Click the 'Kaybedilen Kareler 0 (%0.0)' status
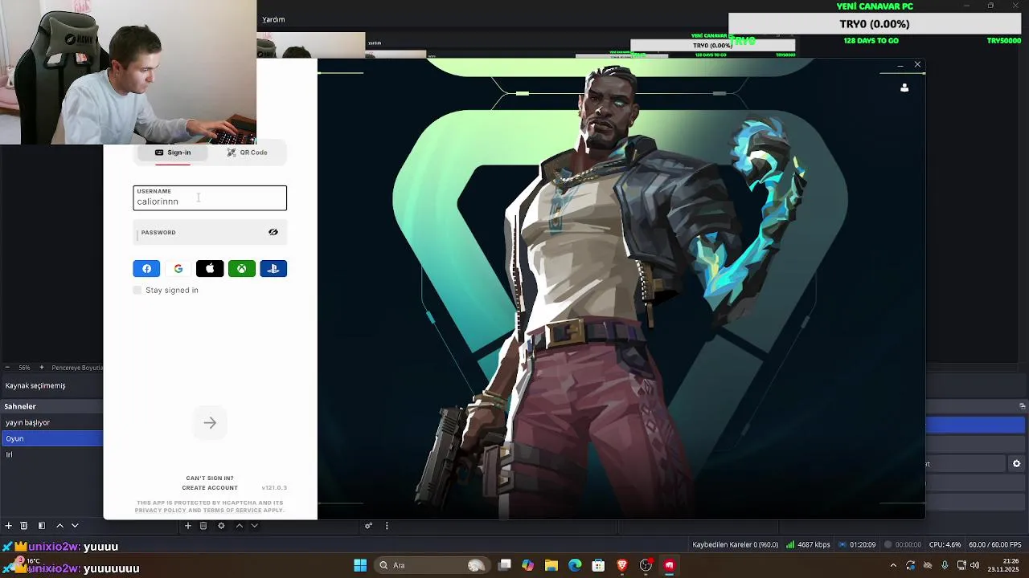 (735, 545)
